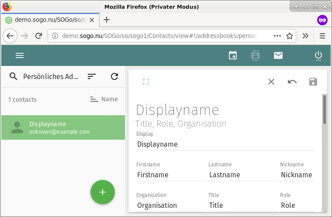
Task: Save the contact with disk icon
Action: 313,82
